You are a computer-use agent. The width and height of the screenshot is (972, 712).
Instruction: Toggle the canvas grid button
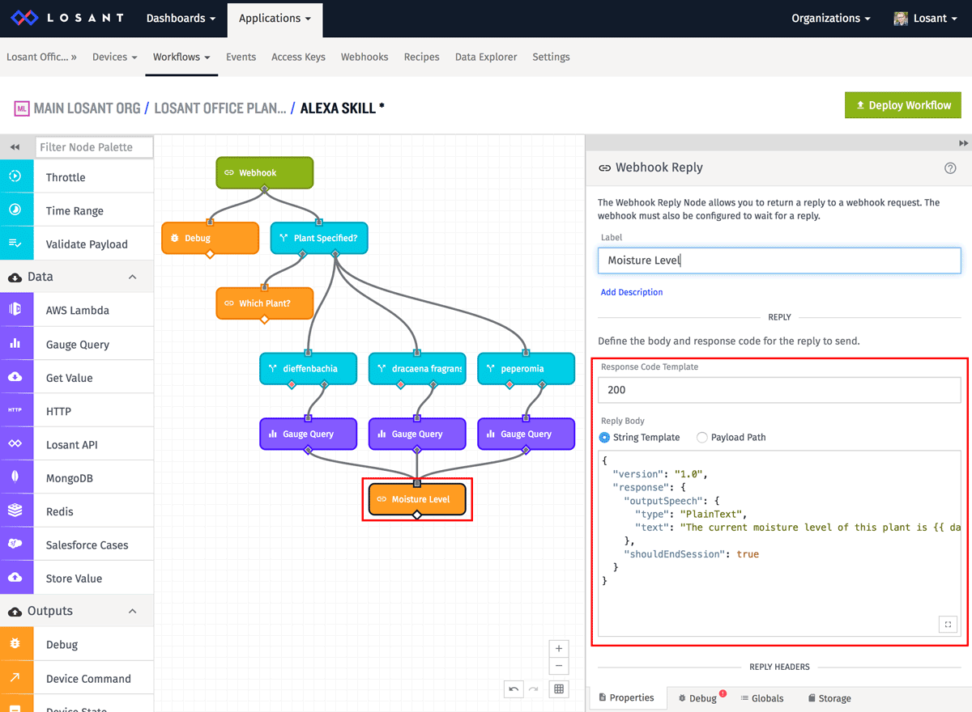(558, 689)
